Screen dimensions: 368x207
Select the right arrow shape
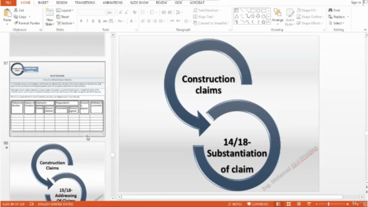tap(252, 16)
